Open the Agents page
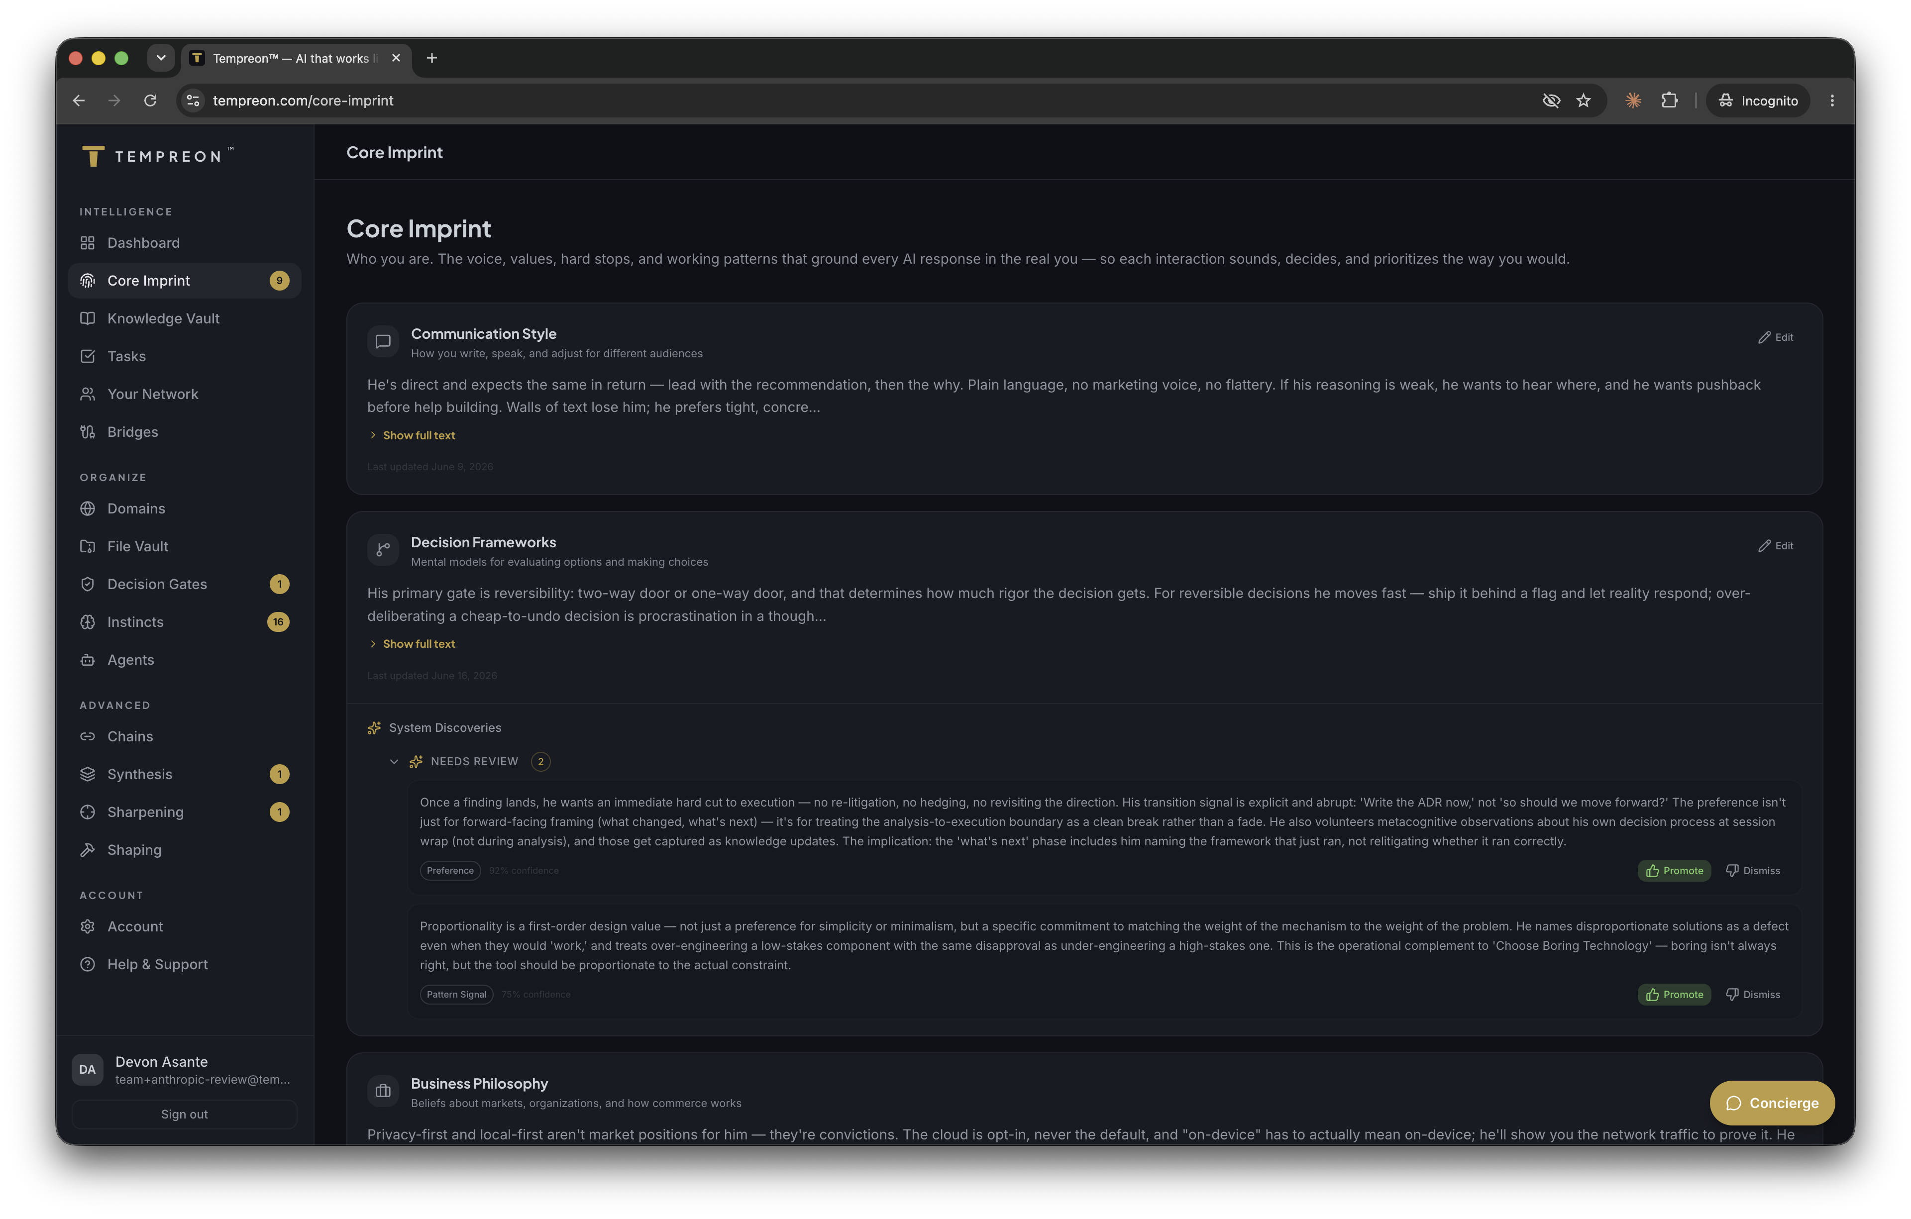Screen dimensions: 1911x1219 [184, 660]
